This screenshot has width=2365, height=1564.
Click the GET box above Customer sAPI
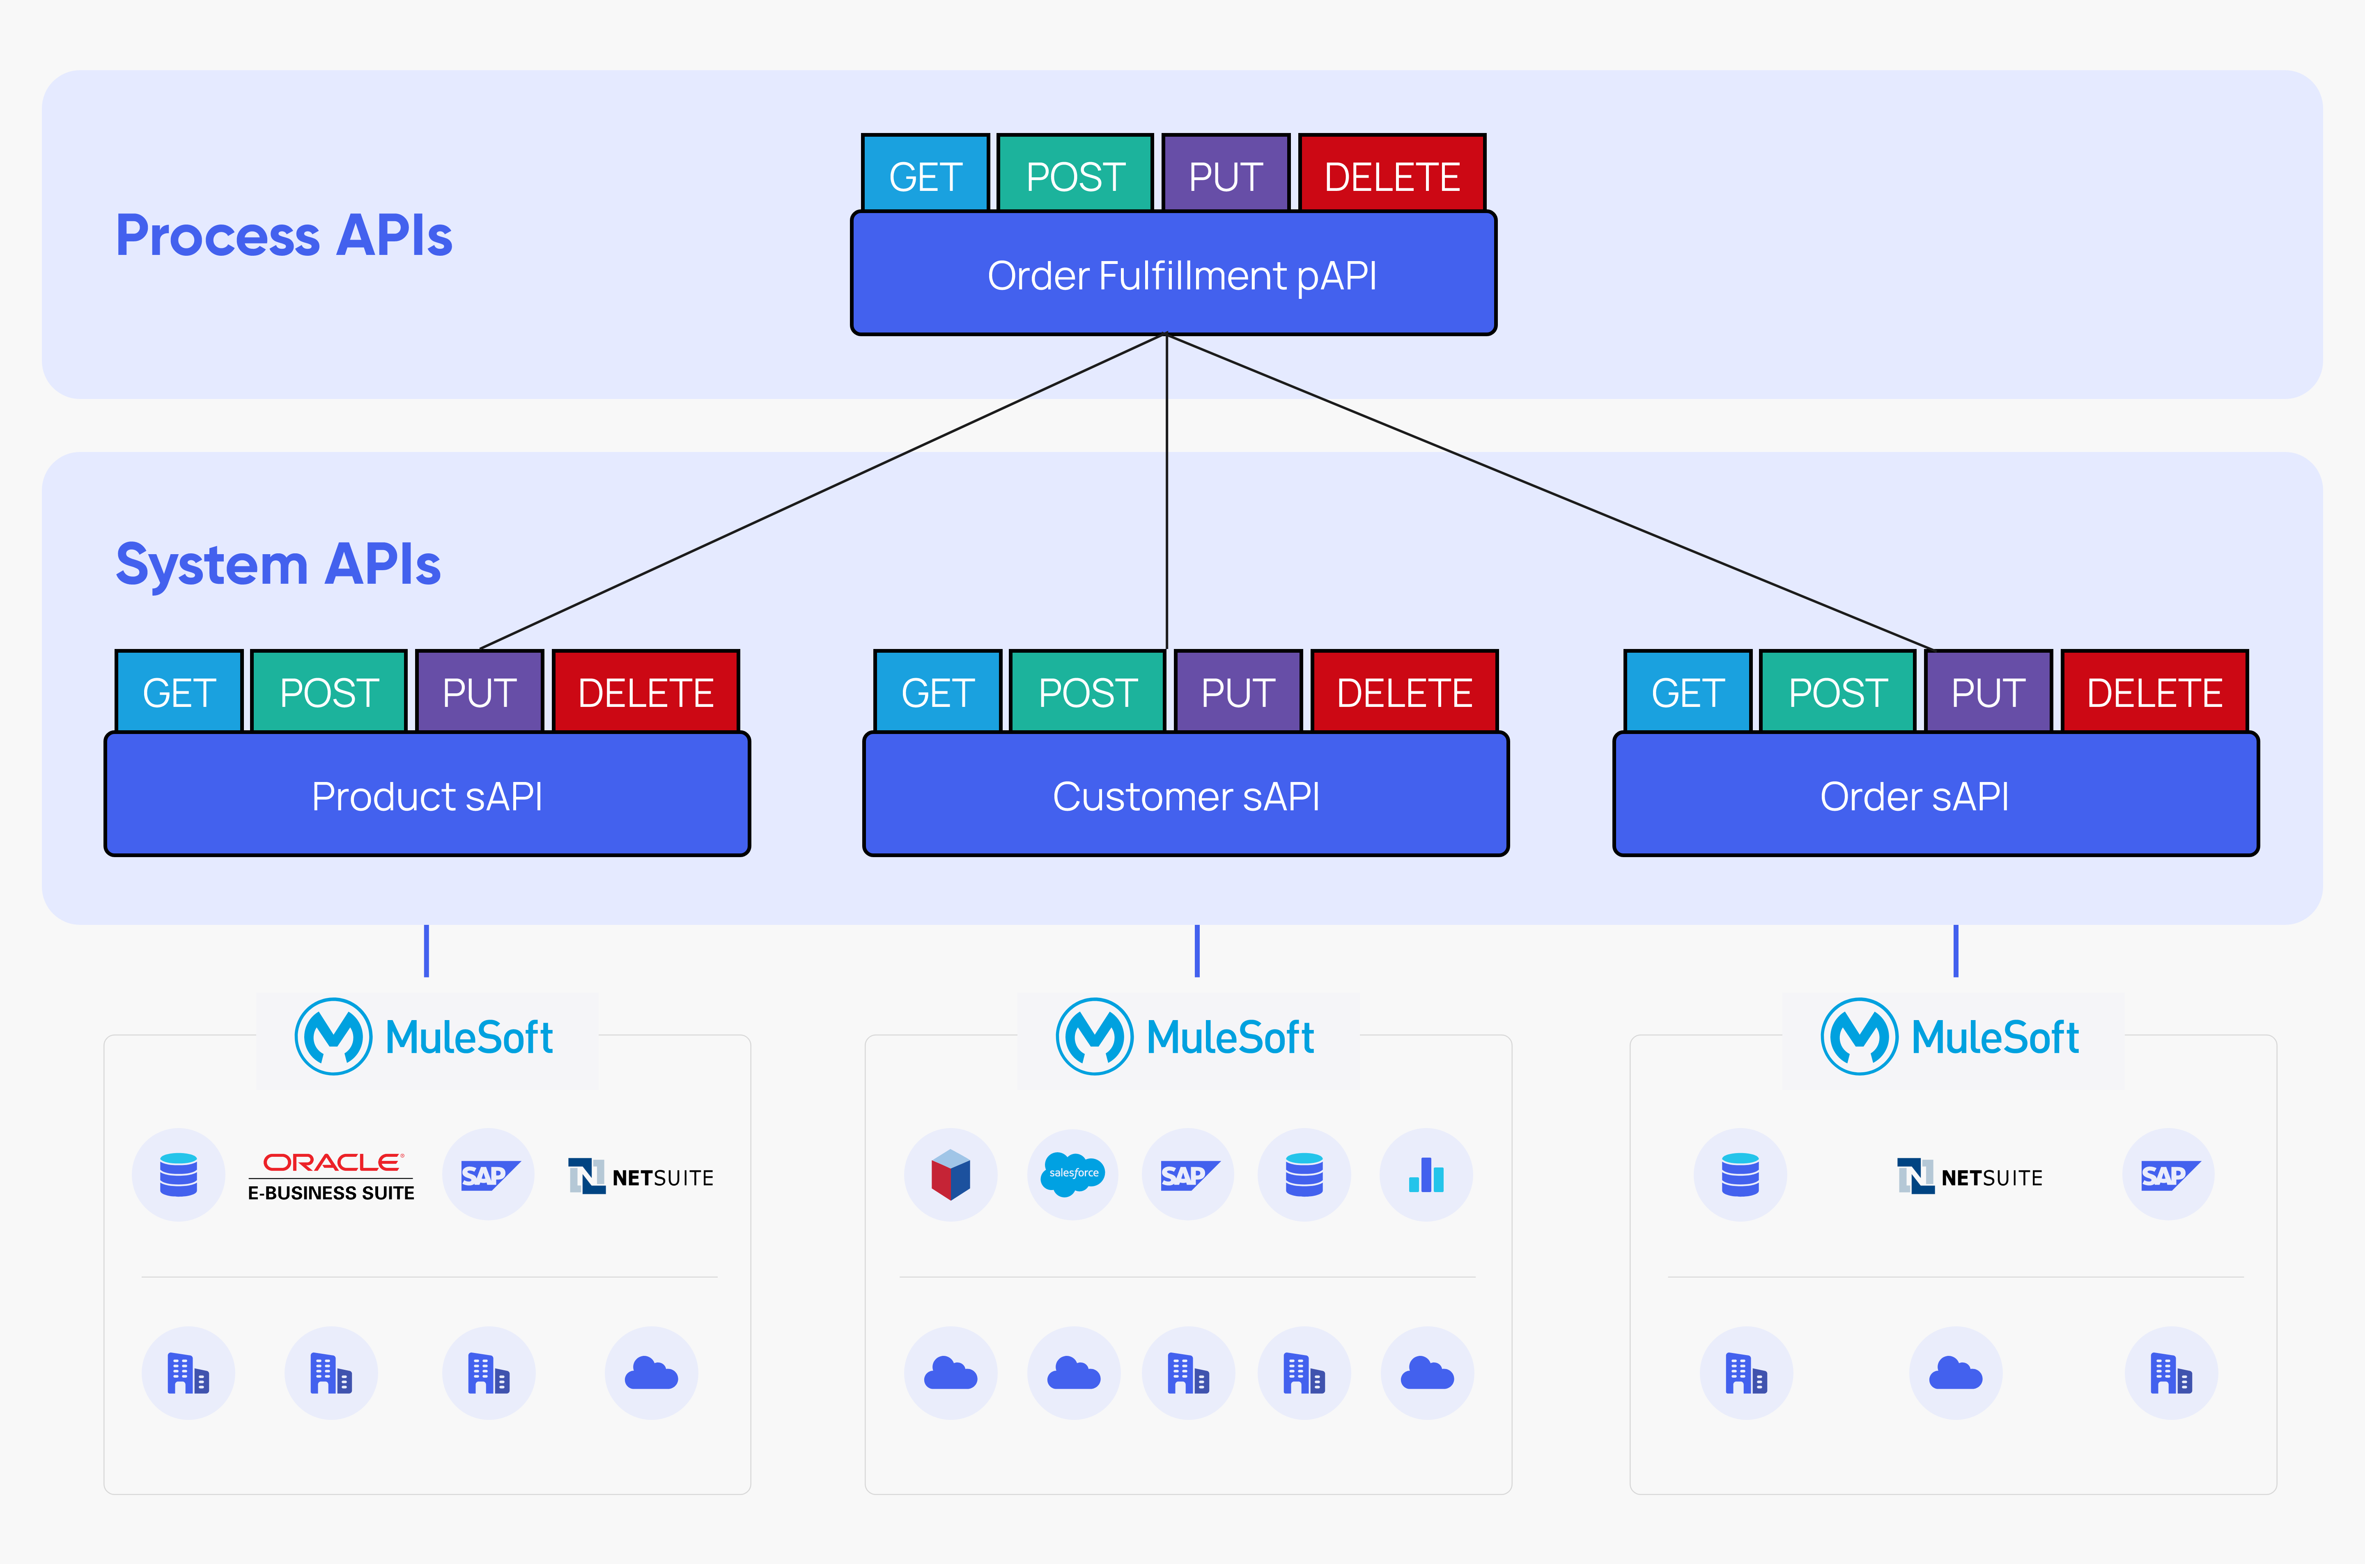coord(938,691)
